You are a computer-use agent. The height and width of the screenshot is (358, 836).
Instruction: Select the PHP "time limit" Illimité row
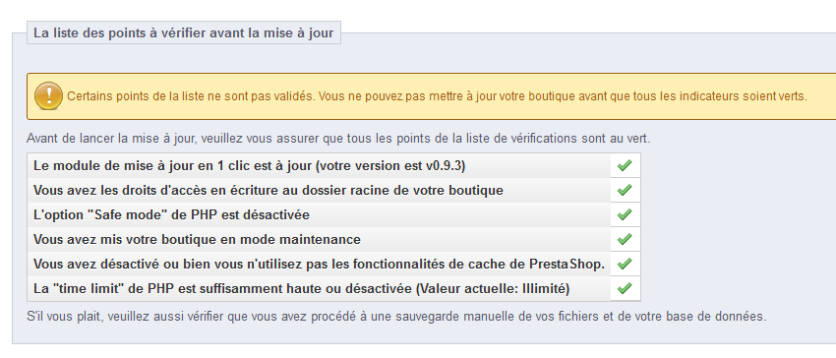pos(333,288)
